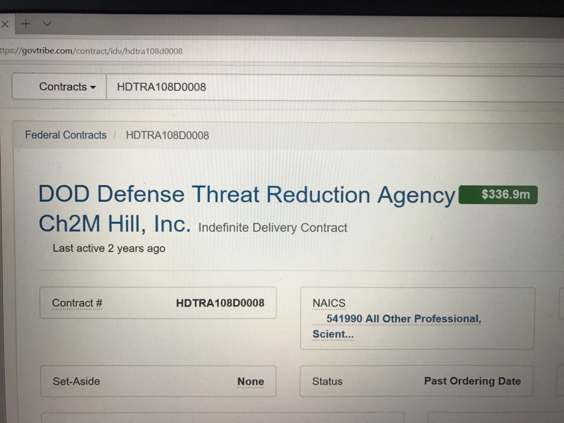Select the bold HDTRA108D0008 contract number value
The image size is (564, 423).
click(x=220, y=303)
